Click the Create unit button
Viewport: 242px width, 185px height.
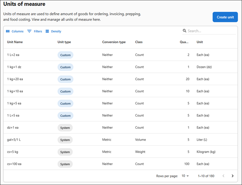click(x=225, y=17)
